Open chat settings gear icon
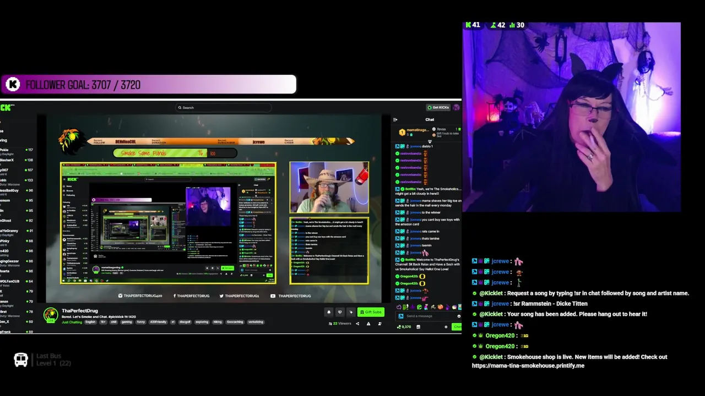Screen dimensions: 705x396 446,327
